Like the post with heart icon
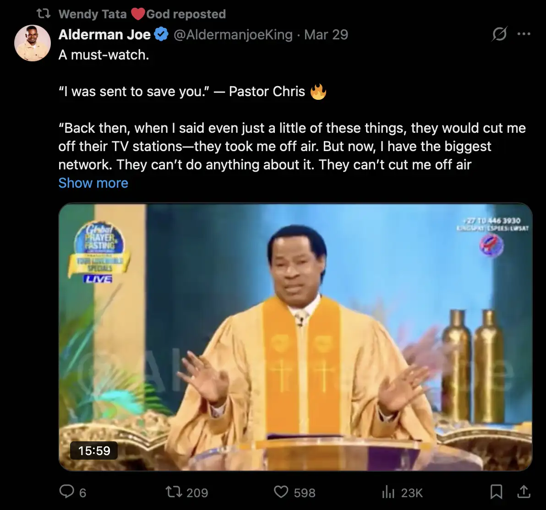The width and height of the screenshot is (546, 510). click(281, 492)
